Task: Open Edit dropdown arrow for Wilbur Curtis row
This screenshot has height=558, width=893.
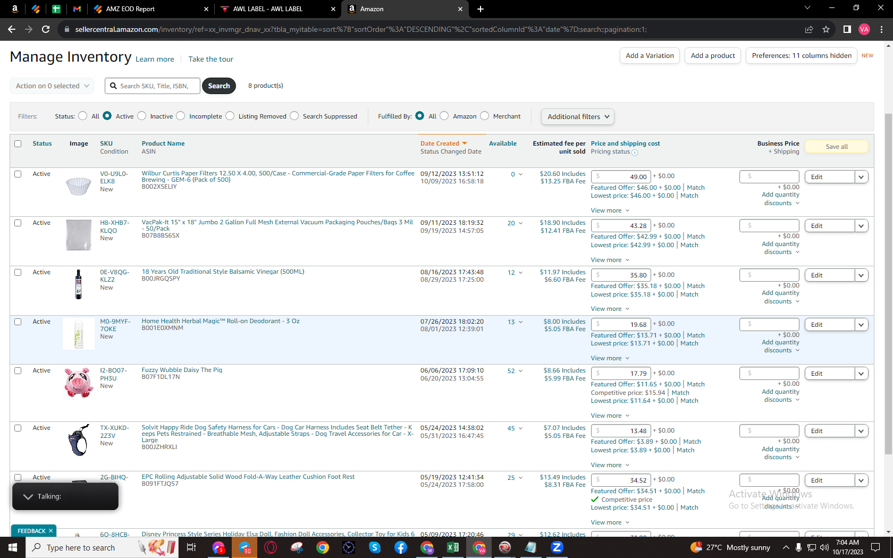Action: click(x=861, y=177)
